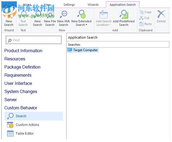Click the Copy clipboard button
Screen dimensions: 172x142
145,12
